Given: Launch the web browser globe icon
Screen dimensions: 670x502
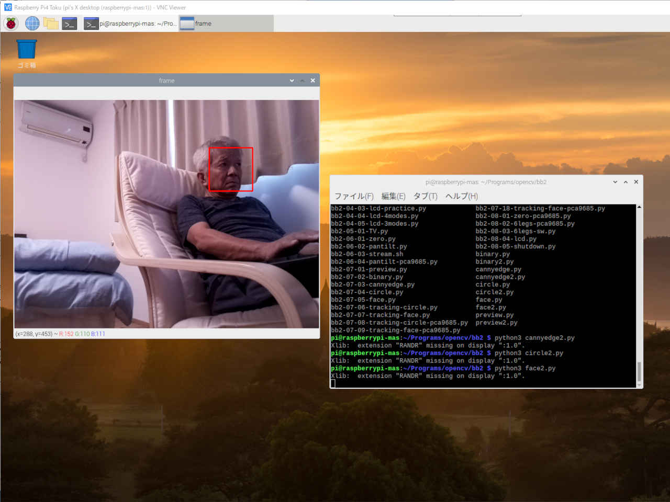Looking at the screenshot, I should pyautogui.click(x=32, y=24).
